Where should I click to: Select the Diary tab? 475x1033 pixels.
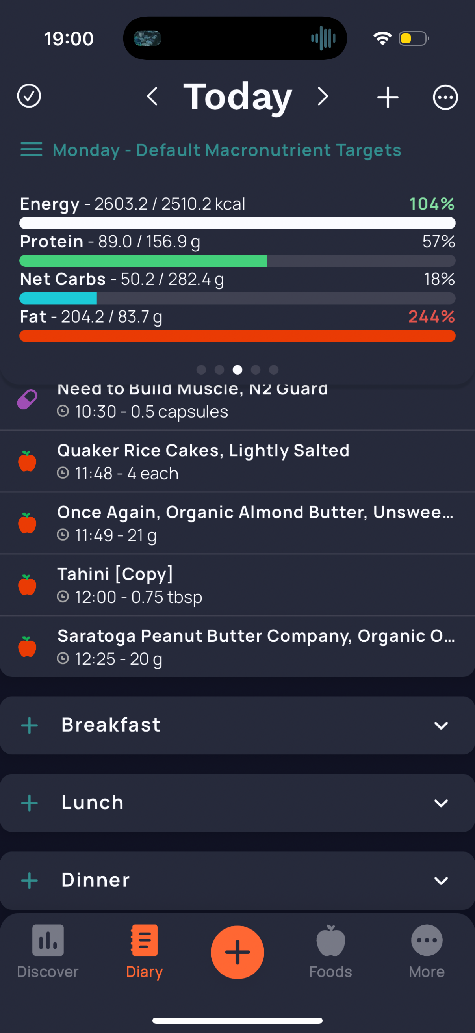(144, 951)
